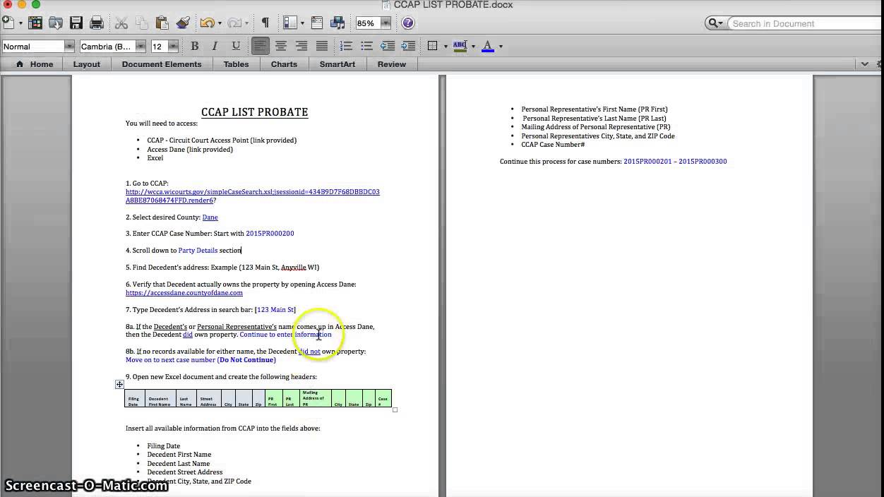Viewport: 884px width, 497px height.
Task: Open the highlight color picker arrow
Action: point(473,47)
